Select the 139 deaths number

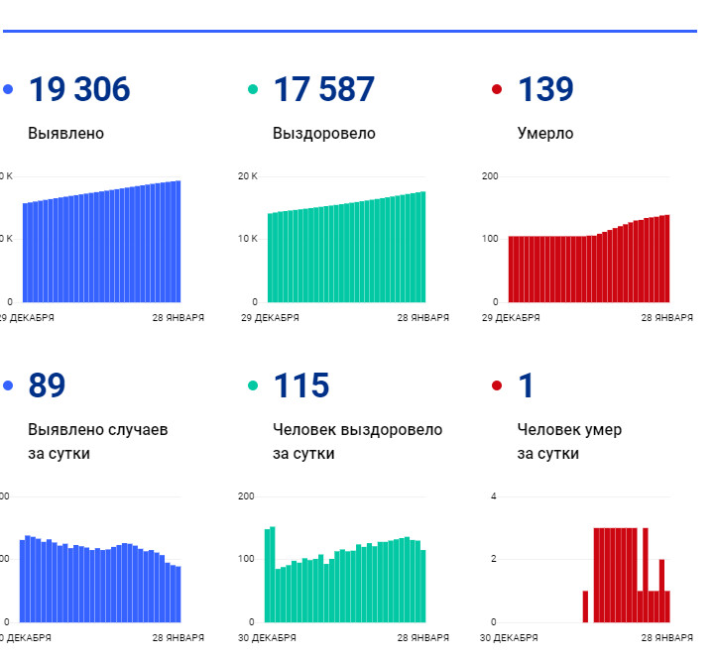tap(545, 90)
